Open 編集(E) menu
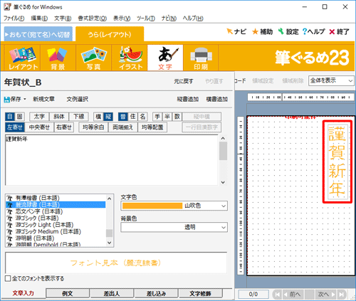Viewport: 356px width, 301px height. point(39,19)
